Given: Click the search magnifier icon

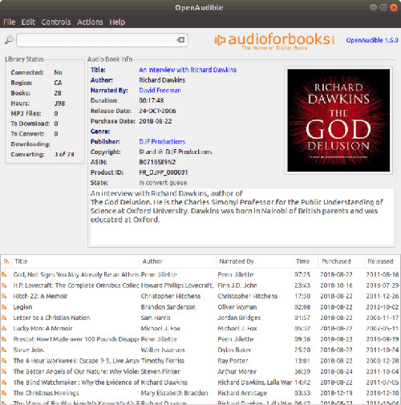Looking at the screenshot, I should [x=9, y=40].
